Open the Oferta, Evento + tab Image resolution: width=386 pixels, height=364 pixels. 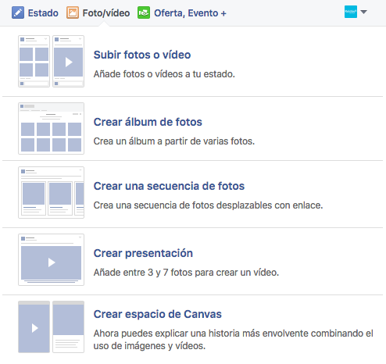tap(182, 12)
